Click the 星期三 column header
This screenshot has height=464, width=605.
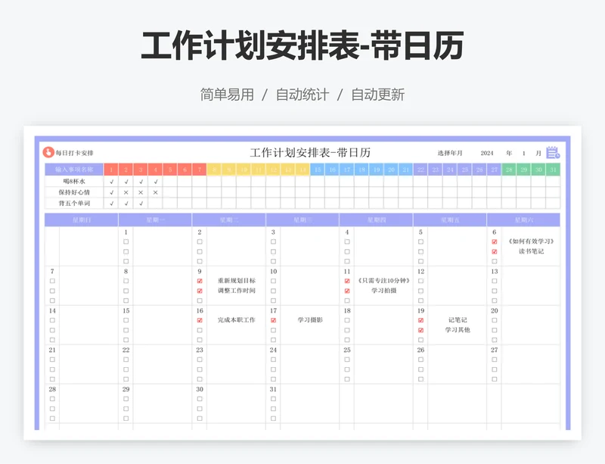(302, 220)
